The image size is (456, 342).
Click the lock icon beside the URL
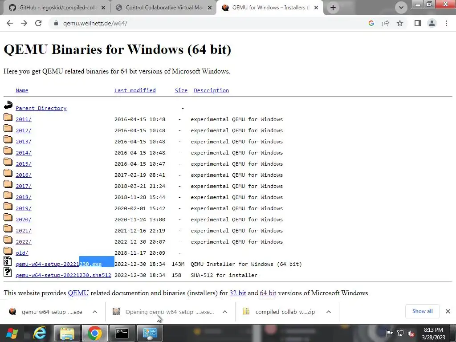point(56,23)
